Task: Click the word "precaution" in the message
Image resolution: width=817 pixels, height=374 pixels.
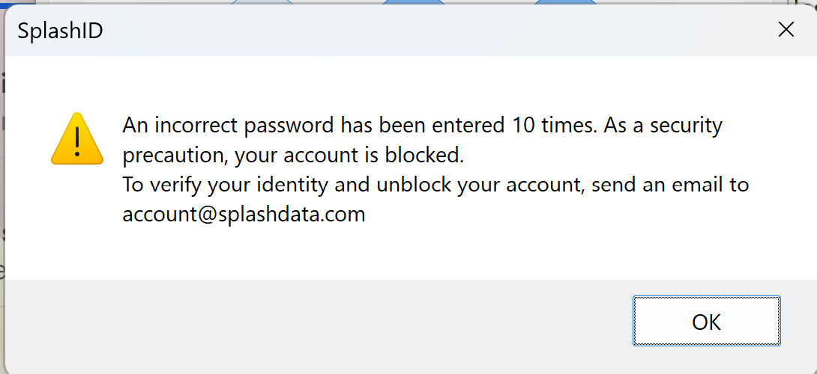Action: 173,156
